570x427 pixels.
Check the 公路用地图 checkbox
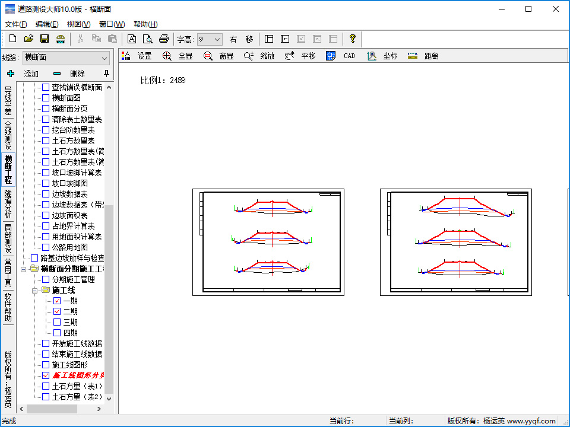point(46,247)
